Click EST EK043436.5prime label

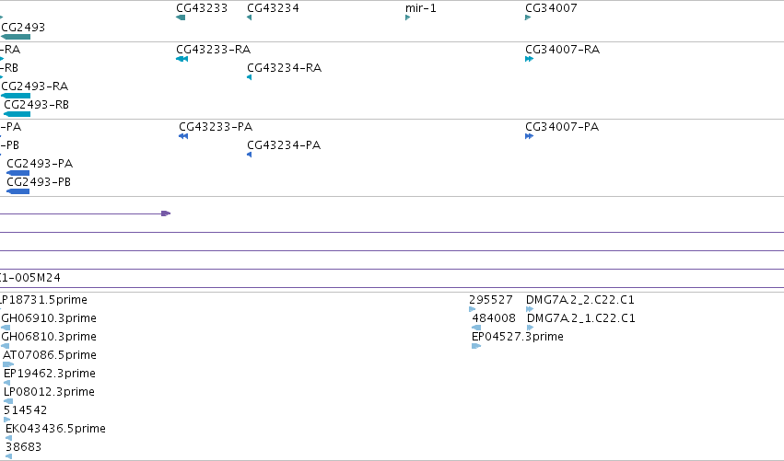(55, 429)
